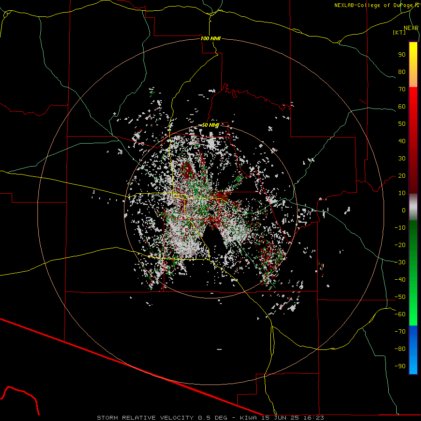421x421 pixels.
Task: Select the 100 NMI range ring label
Action: pyautogui.click(x=210, y=38)
